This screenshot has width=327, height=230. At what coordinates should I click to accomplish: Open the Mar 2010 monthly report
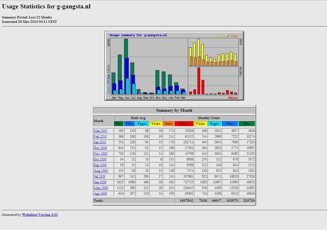tap(100, 131)
